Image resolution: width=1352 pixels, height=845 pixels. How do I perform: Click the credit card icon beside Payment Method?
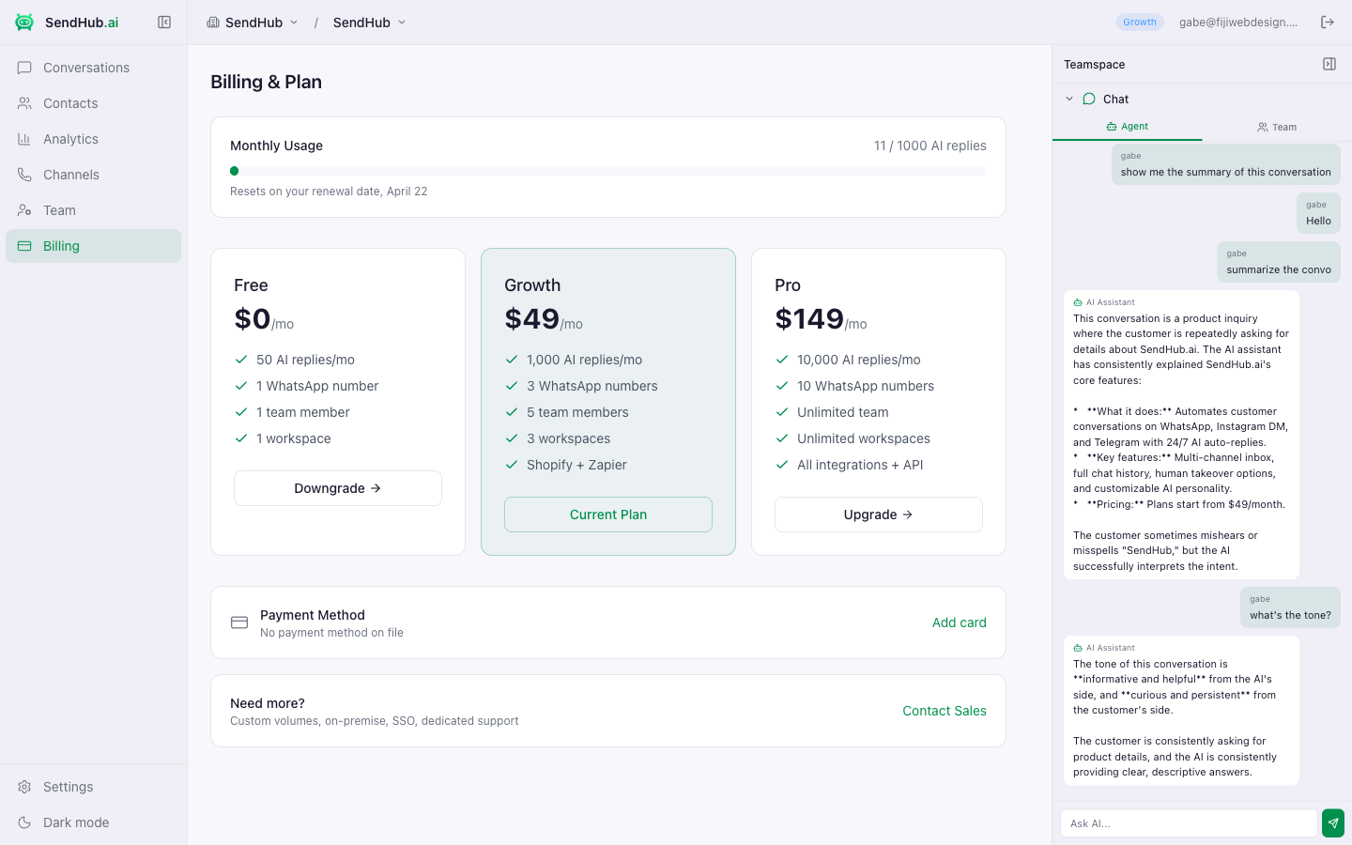pyautogui.click(x=239, y=622)
